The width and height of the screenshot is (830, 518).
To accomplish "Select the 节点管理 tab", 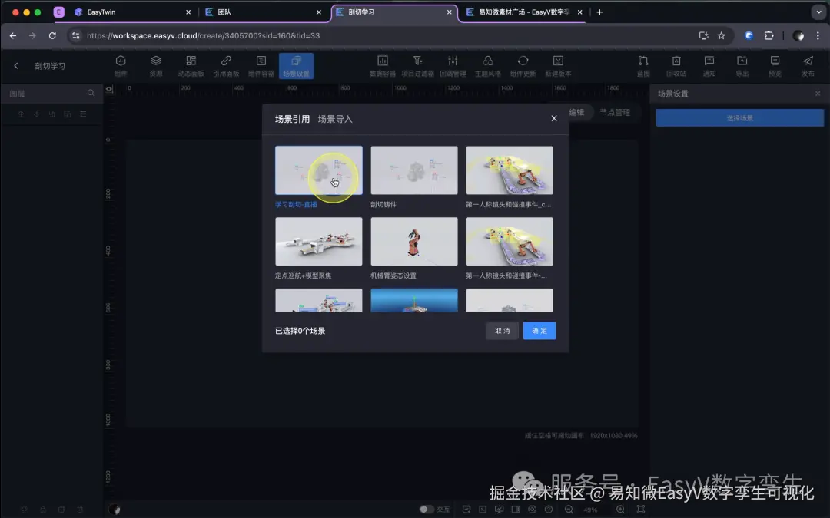I will [615, 112].
